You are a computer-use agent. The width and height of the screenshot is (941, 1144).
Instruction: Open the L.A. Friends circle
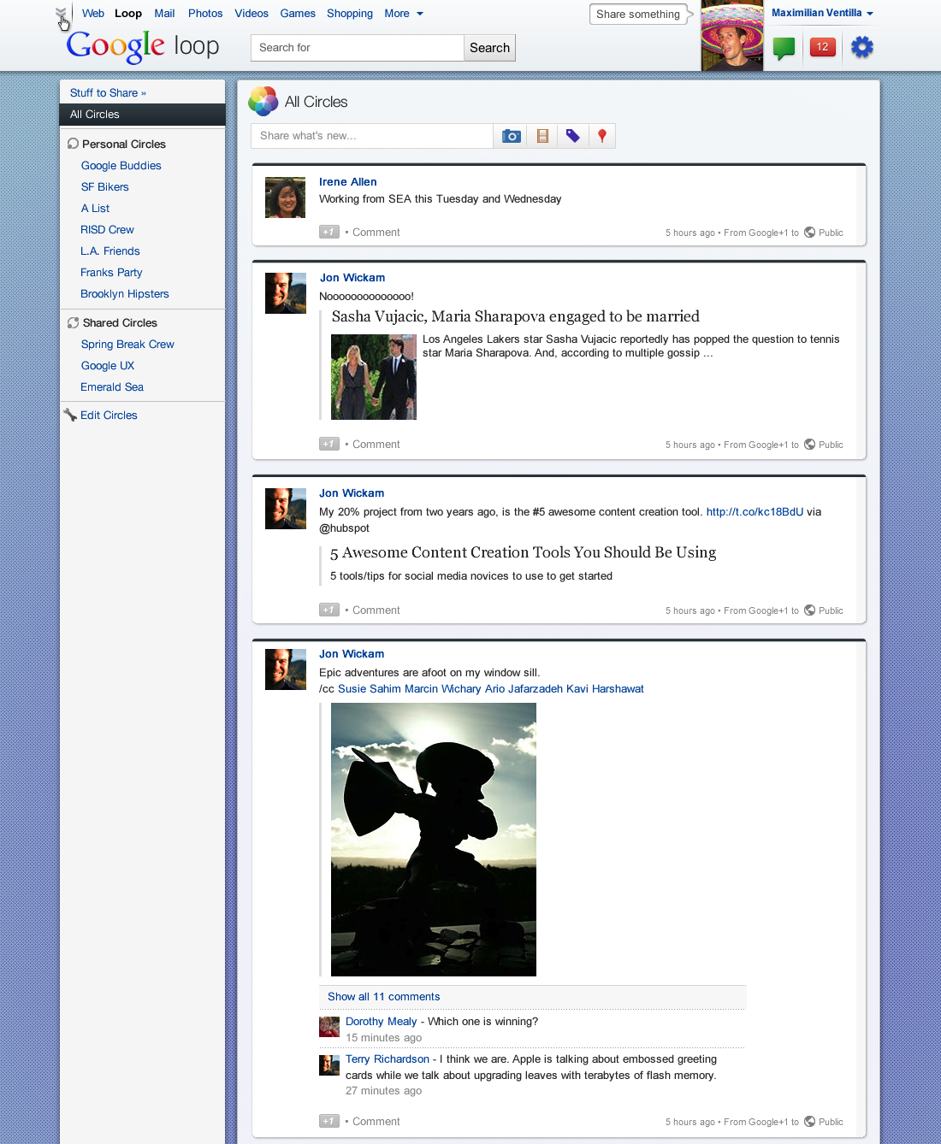(x=110, y=251)
